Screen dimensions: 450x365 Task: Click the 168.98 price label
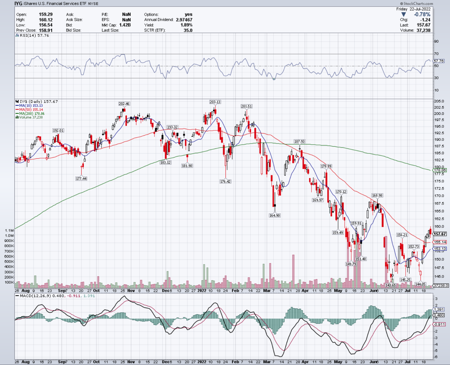[377, 195]
